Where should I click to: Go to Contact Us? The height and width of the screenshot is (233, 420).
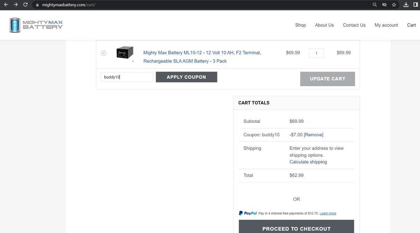click(x=354, y=25)
